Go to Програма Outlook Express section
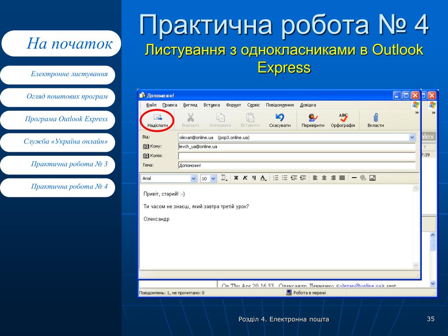The width and height of the screenshot is (448, 336). [x=58, y=120]
